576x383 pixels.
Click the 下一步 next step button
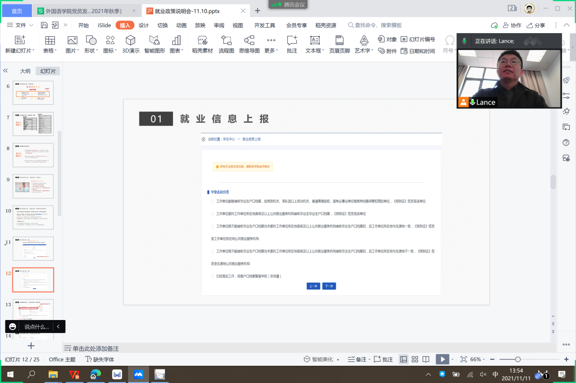[x=329, y=286]
